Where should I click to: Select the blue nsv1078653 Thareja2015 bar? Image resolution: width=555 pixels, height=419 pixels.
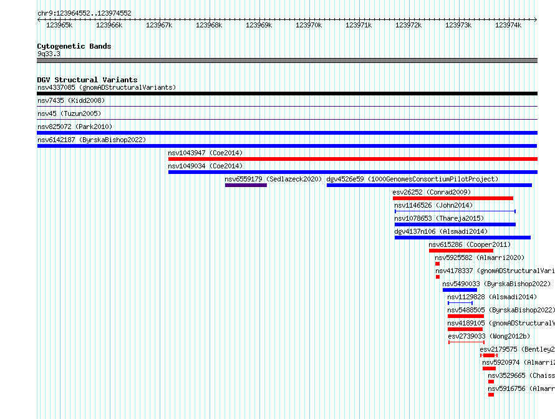click(x=455, y=224)
